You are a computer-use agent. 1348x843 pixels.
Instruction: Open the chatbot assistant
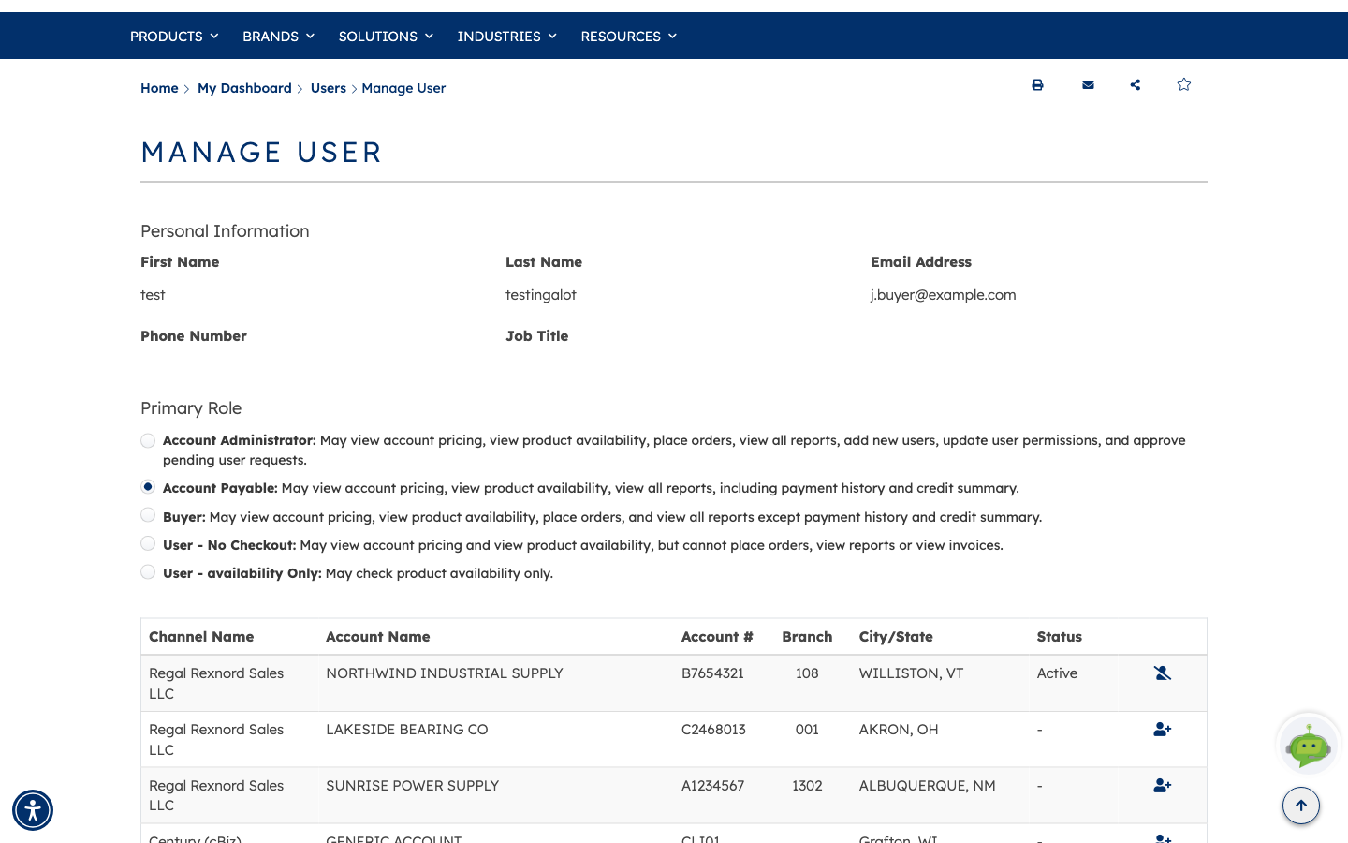[1309, 745]
